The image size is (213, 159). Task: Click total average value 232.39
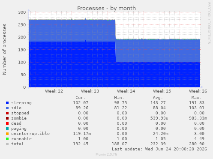(x=158, y=144)
